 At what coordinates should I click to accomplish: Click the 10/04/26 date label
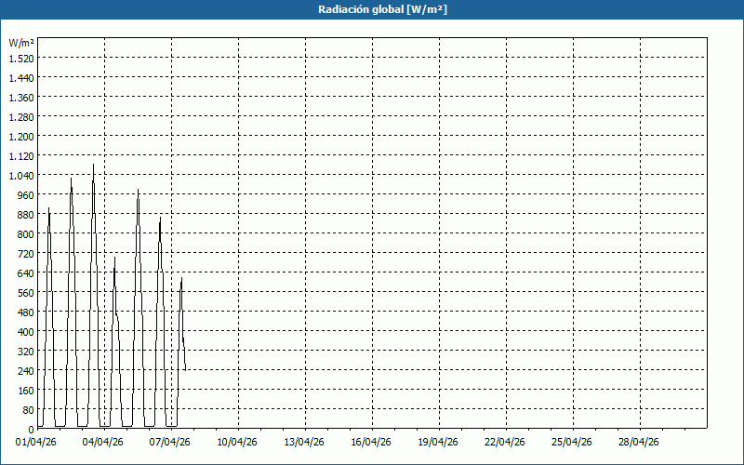pos(238,442)
